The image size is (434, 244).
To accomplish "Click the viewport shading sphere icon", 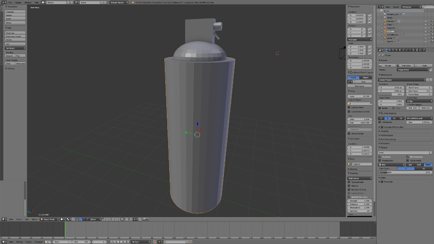I will [x=62, y=219].
